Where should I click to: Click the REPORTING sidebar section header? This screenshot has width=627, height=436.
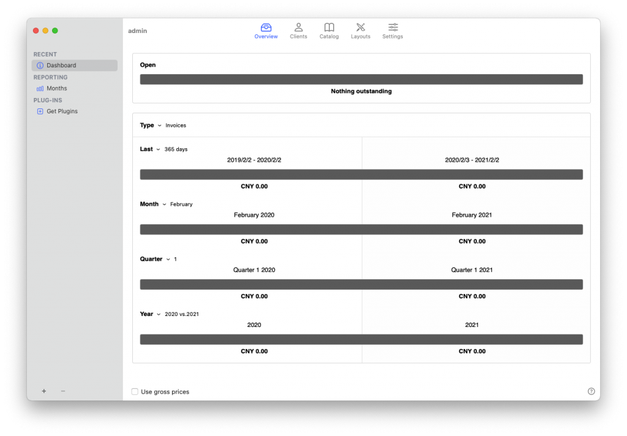[50, 77]
